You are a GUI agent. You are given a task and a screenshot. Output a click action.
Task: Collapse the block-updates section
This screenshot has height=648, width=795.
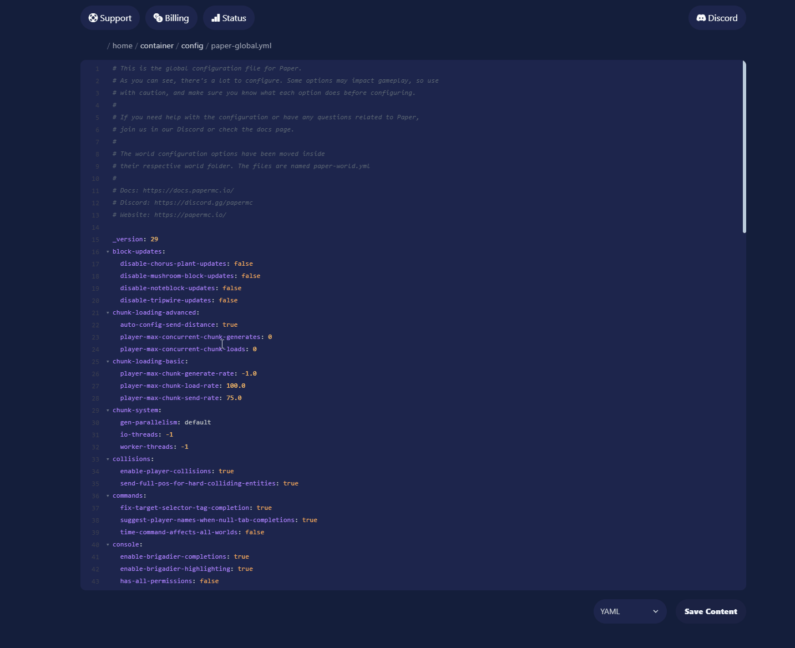point(108,252)
